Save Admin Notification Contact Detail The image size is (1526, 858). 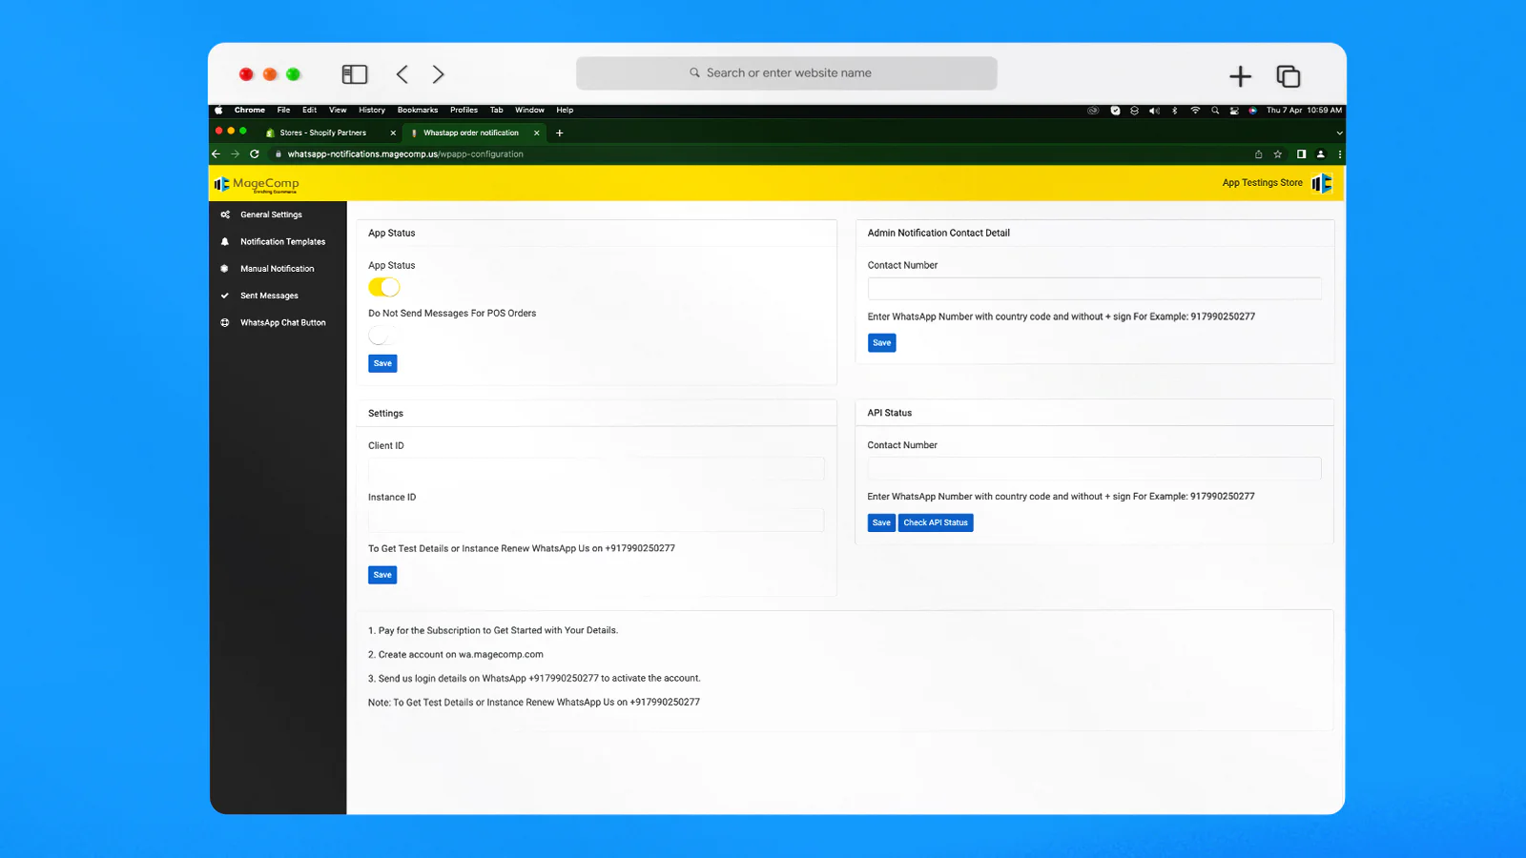[x=881, y=343]
